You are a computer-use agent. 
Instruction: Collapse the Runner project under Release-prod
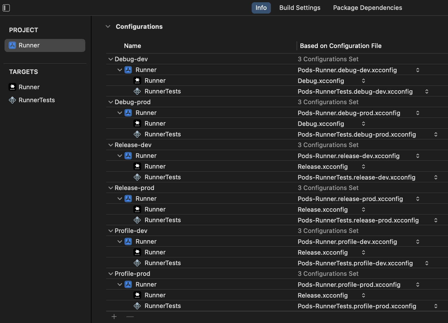(120, 198)
